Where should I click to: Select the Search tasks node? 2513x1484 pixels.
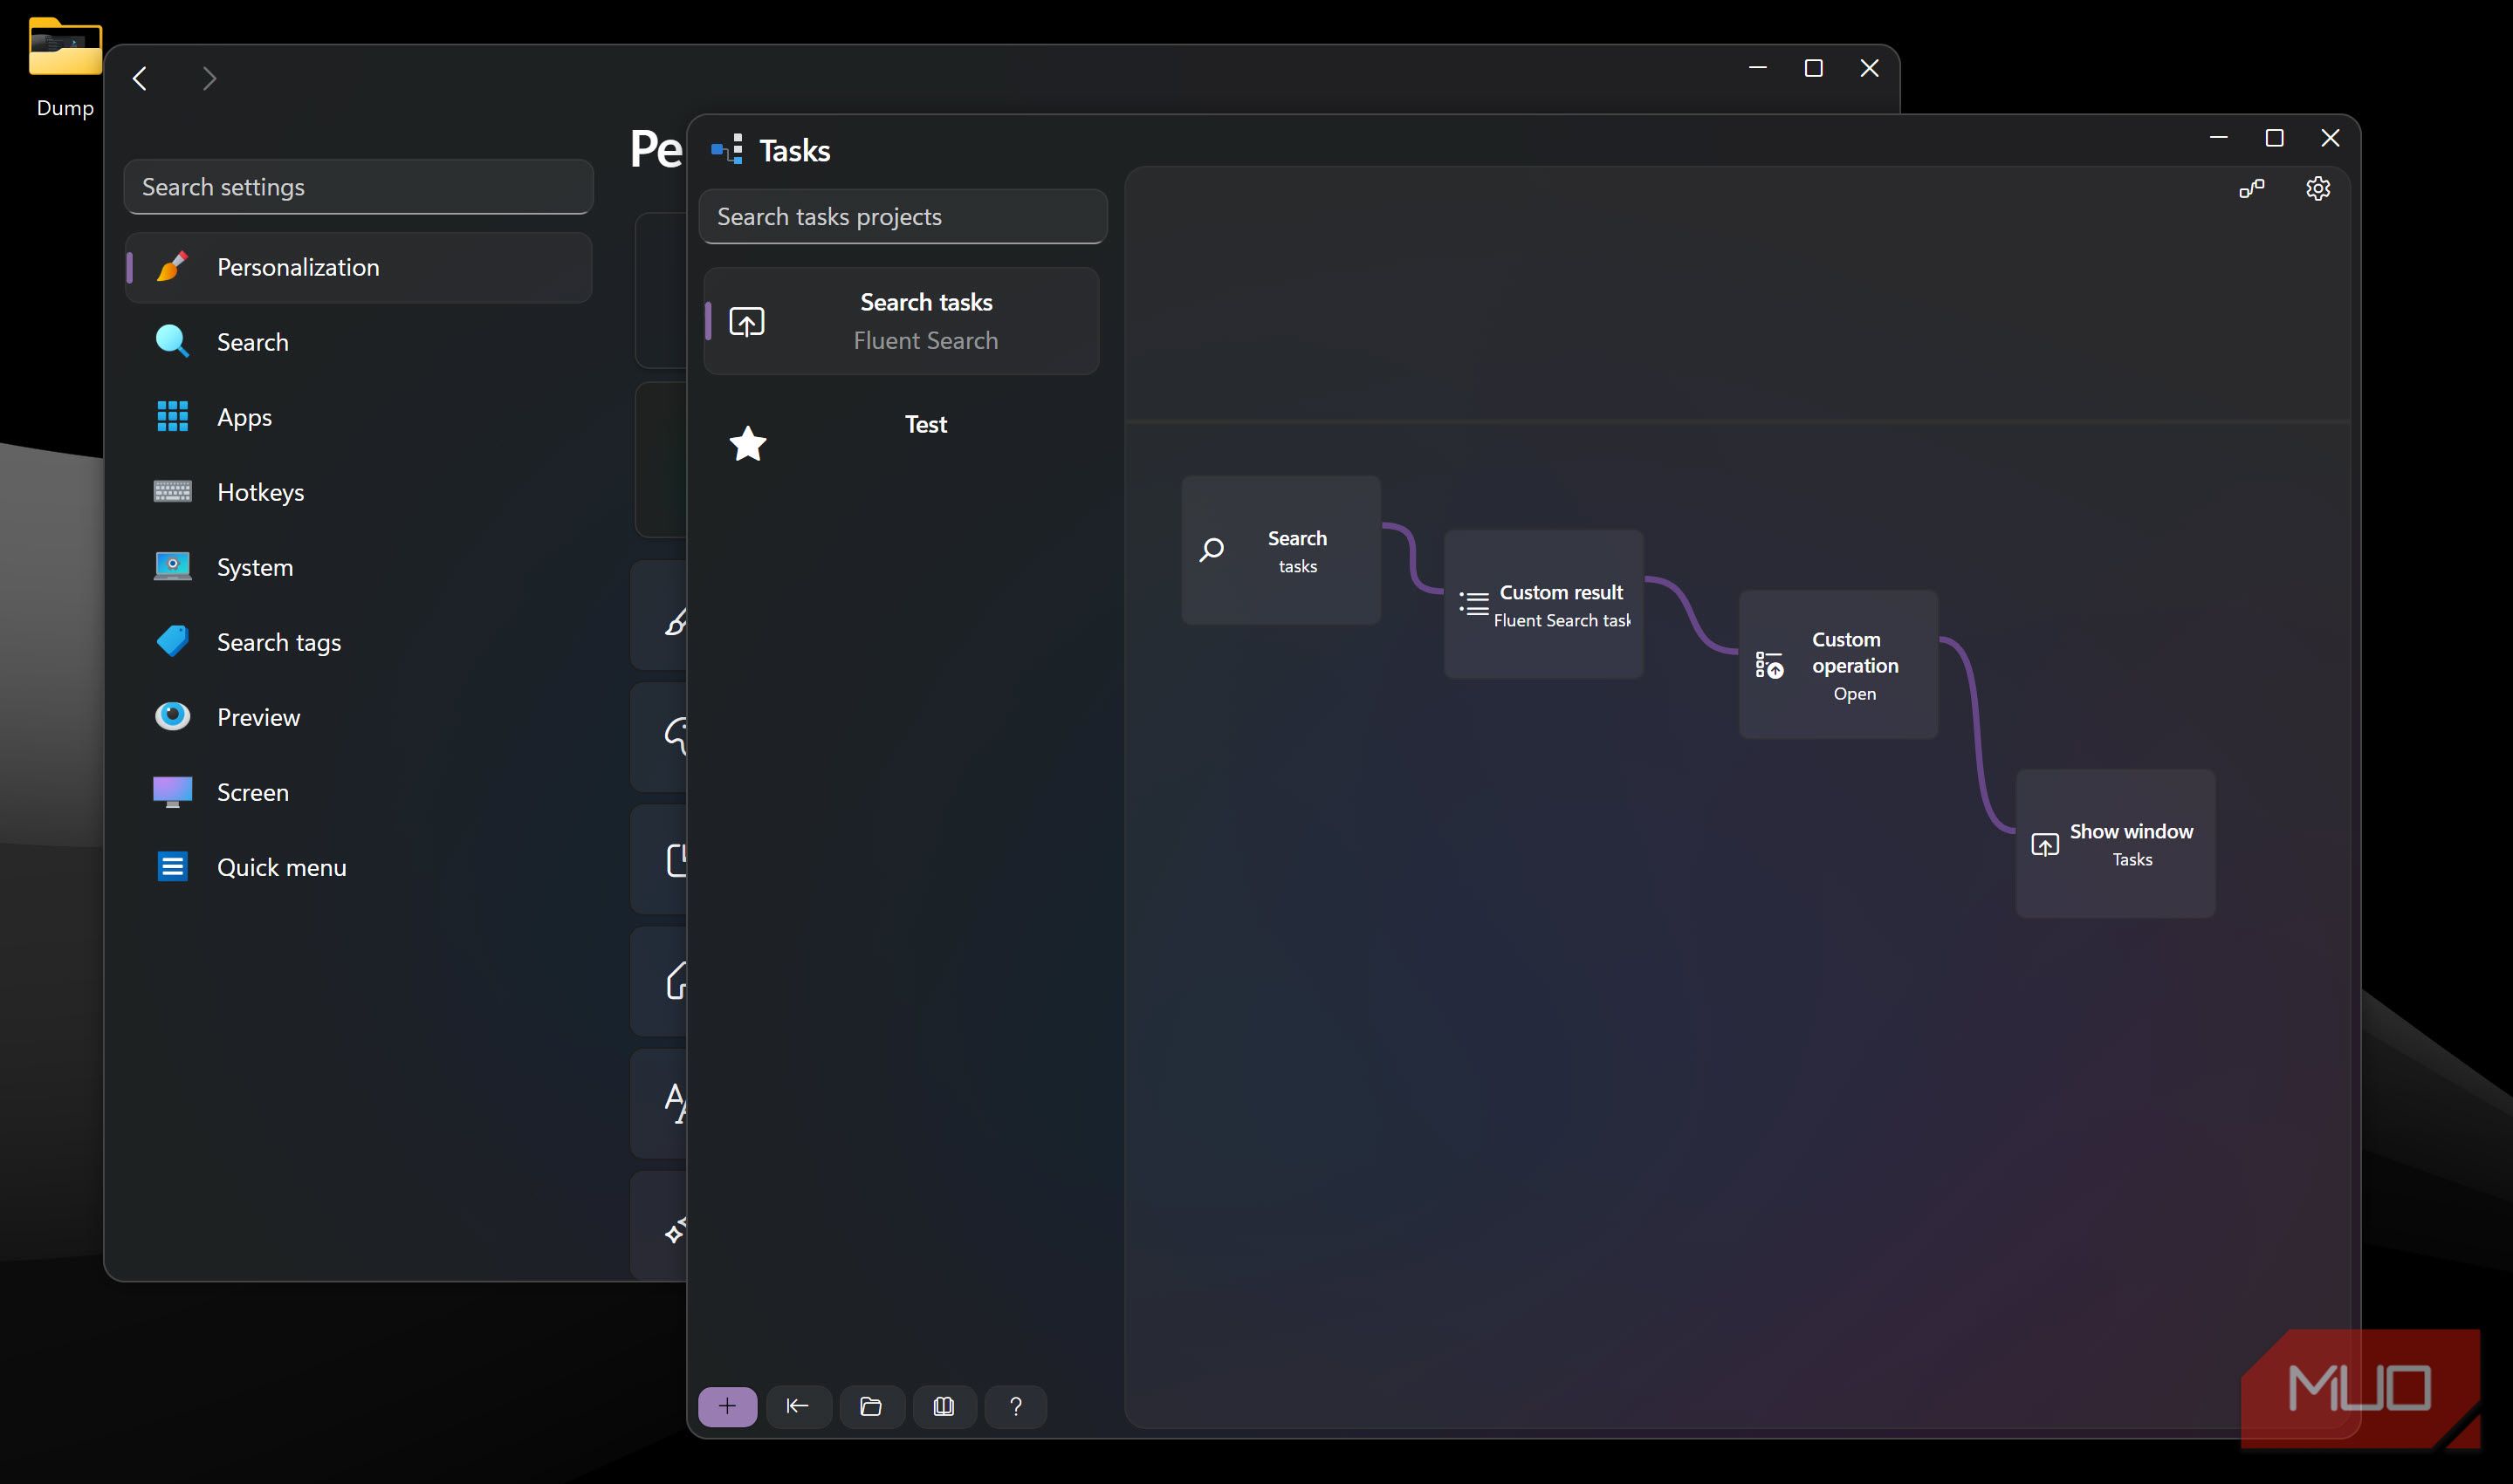pos(1281,550)
